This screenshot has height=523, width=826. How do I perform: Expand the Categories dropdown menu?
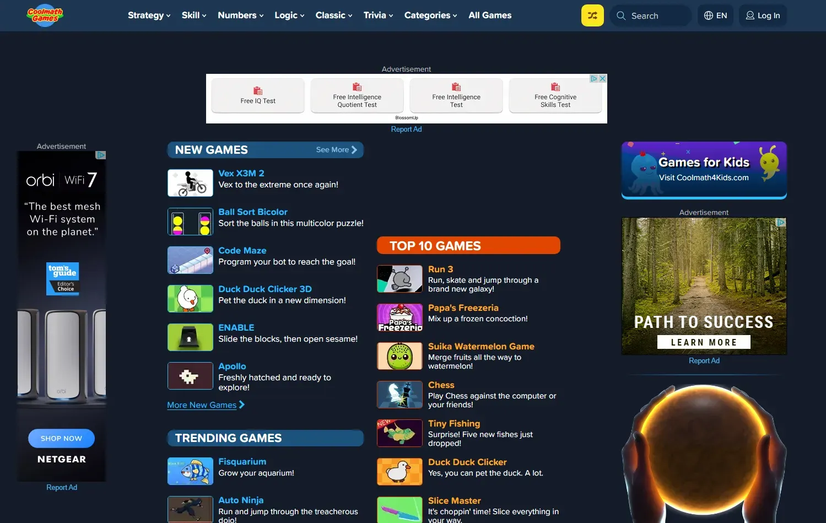430,15
